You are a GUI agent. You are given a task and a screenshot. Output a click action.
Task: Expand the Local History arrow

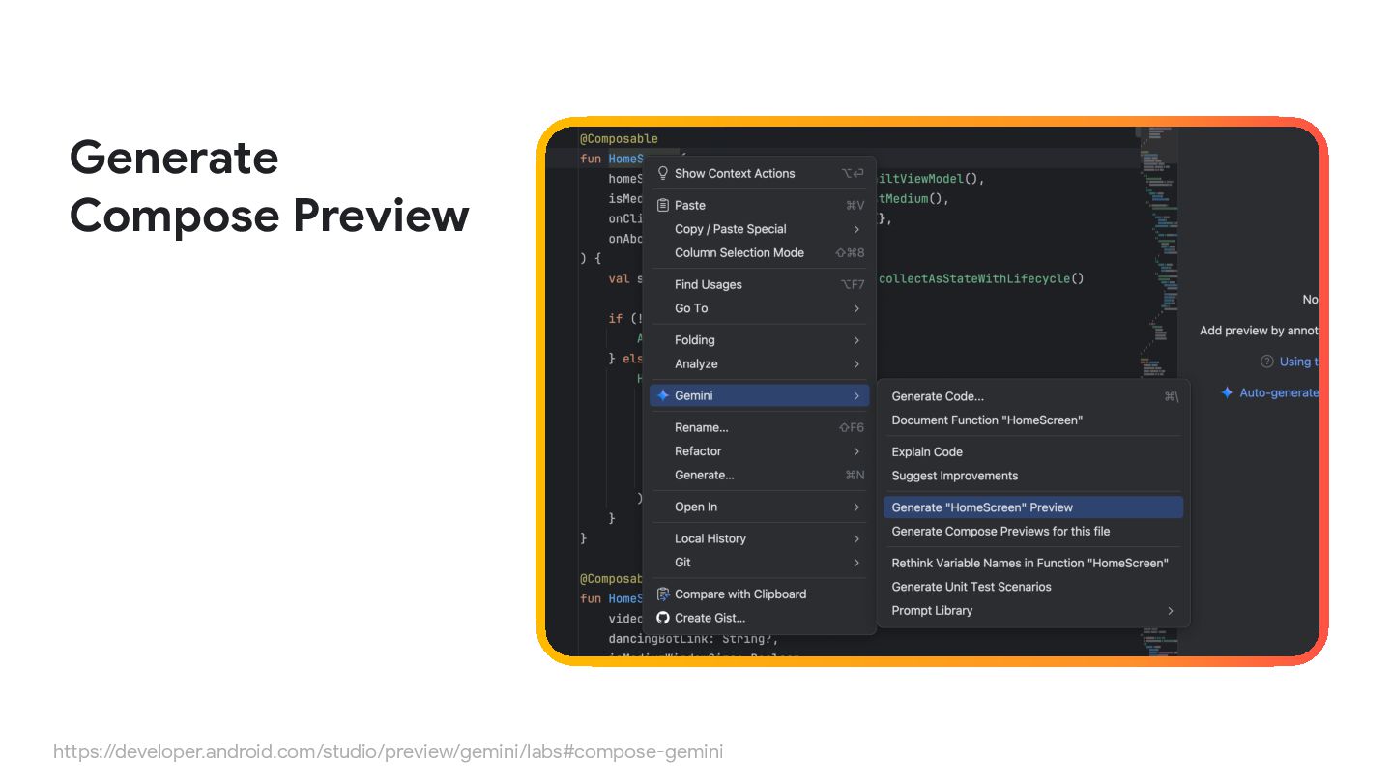pyautogui.click(x=856, y=538)
